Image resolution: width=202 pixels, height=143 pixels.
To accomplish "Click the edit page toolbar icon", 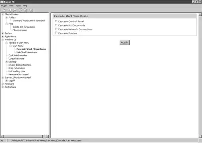I will pos(25,10).
